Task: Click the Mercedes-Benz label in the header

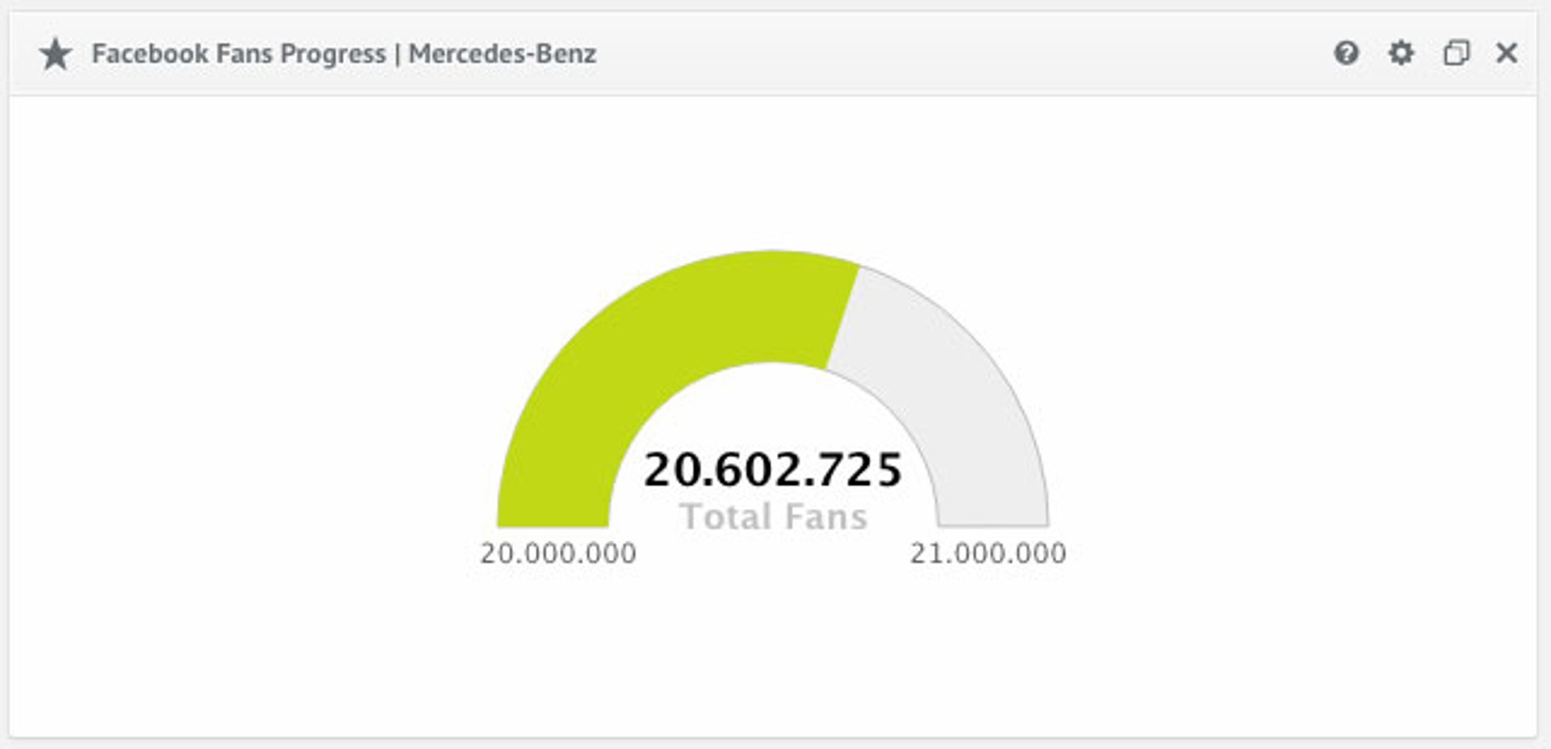Action: coord(502,54)
